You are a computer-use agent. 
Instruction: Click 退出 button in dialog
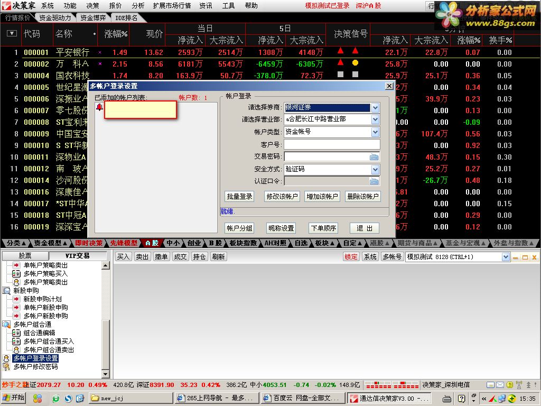(365, 228)
